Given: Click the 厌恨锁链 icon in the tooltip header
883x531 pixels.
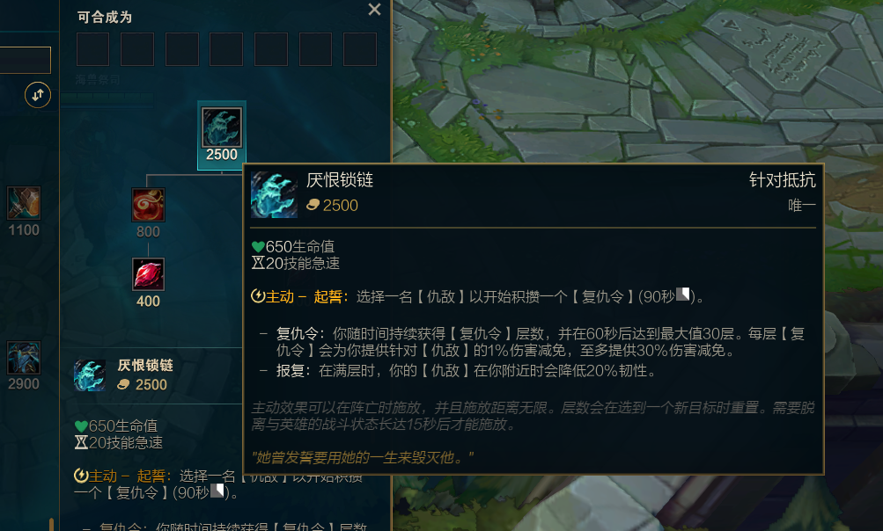Looking at the screenshot, I should pyautogui.click(x=274, y=194).
